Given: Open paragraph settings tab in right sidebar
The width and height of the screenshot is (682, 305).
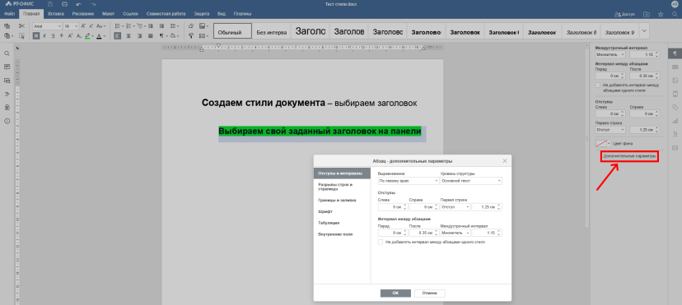Looking at the screenshot, I should 675,53.
